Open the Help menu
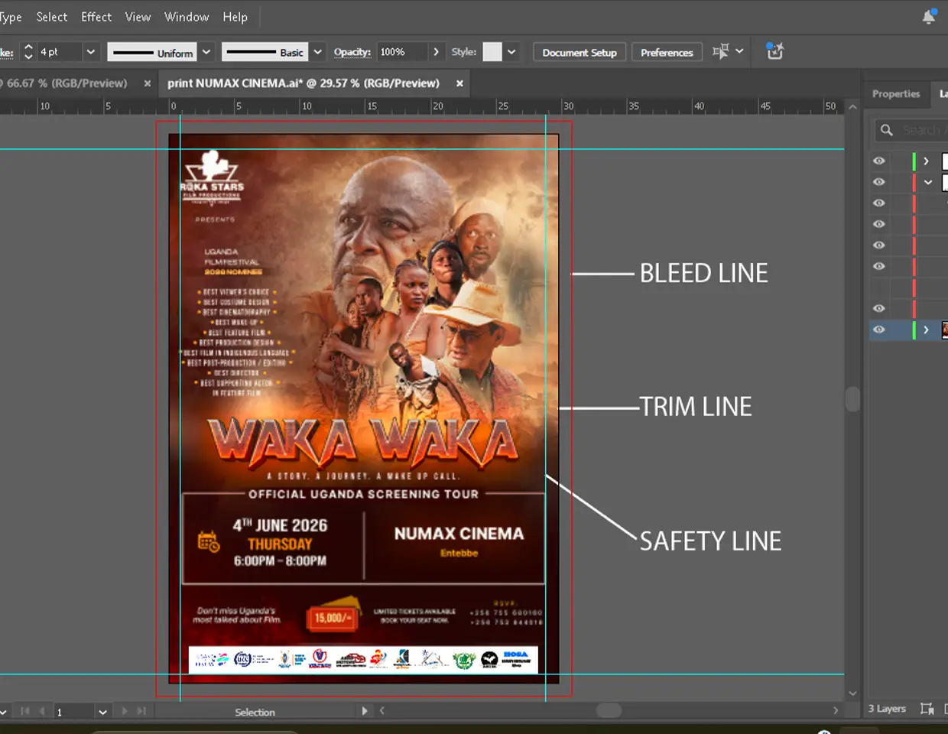This screenshot has width=948, height=734. (x=235, y=17)
